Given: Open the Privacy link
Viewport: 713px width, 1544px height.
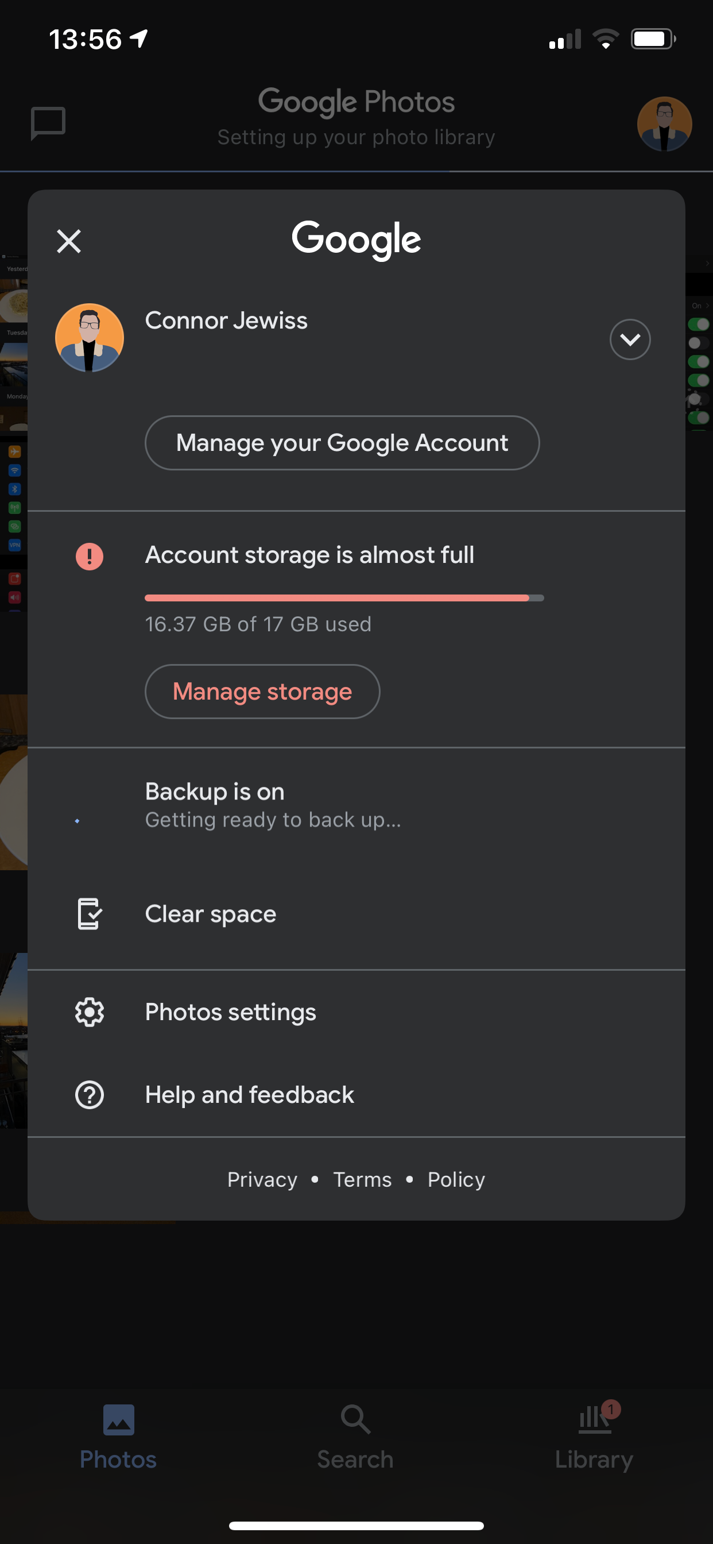Looking at the screenshot, I should (x=262, y=1178).
